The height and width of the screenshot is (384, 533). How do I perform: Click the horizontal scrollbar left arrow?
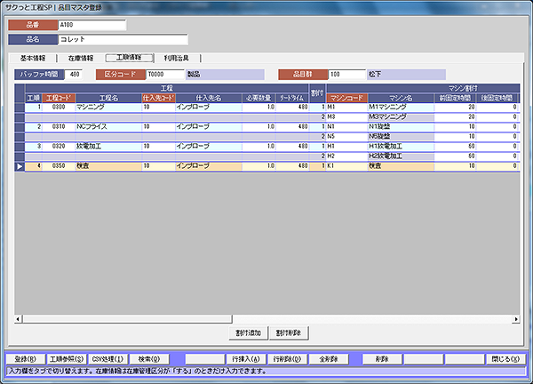19,319
